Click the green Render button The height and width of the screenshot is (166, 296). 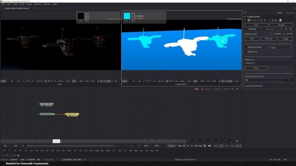tap(171, 146)
